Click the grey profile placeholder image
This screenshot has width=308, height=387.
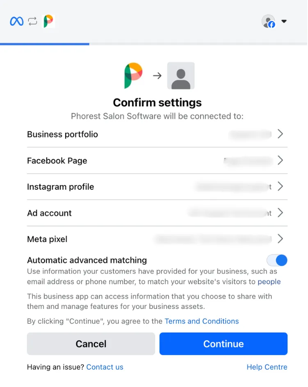[x=181, y=76]
